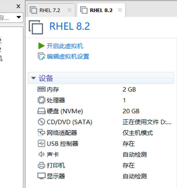177x188 pixels.
Task: Open the 网络适配器 entry
Action: [x=62, y=133]
